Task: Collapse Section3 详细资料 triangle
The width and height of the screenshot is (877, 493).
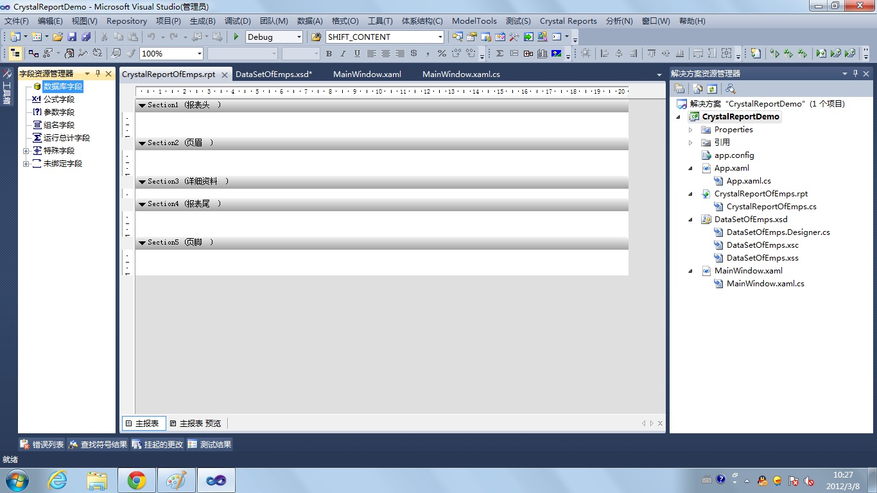Action: [142, 182]
